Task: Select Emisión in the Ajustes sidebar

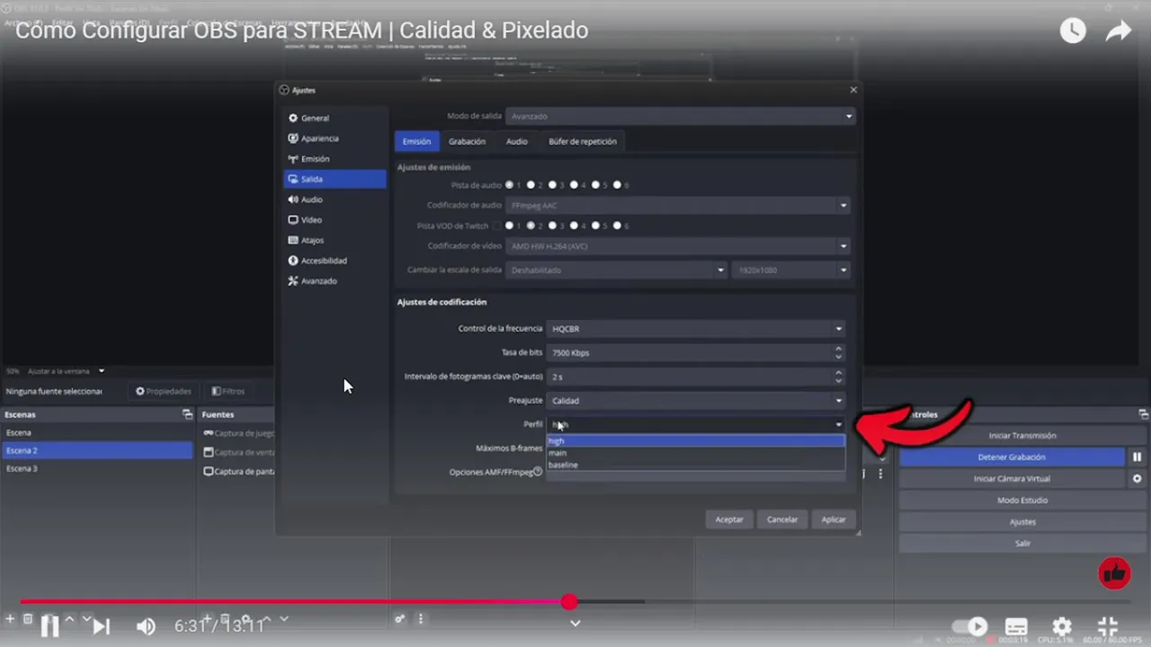Action: point(335,159)
